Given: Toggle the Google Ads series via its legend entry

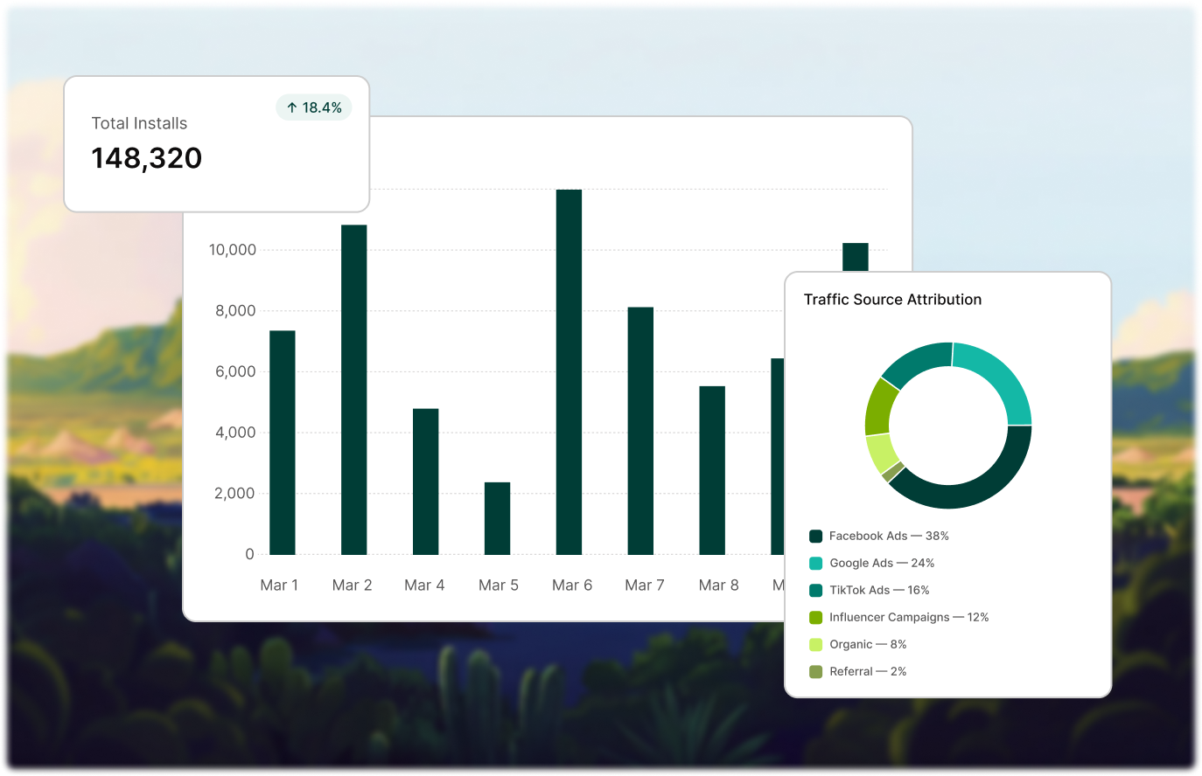Looking at the screenshot, I should [882, 563].
